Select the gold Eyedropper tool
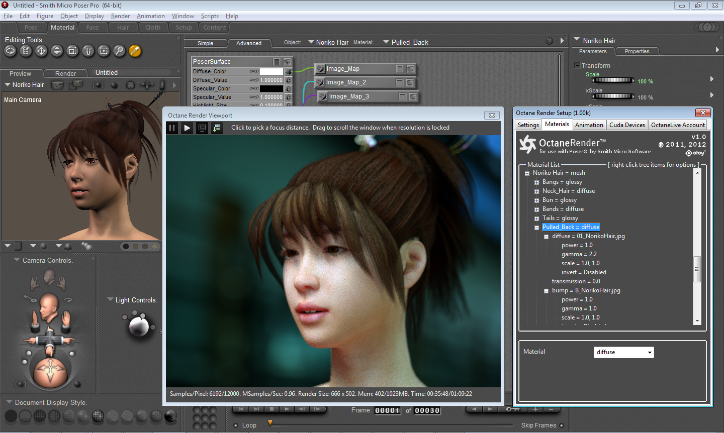This screenshot has height=433, width=724. click(x=135, y=51)
